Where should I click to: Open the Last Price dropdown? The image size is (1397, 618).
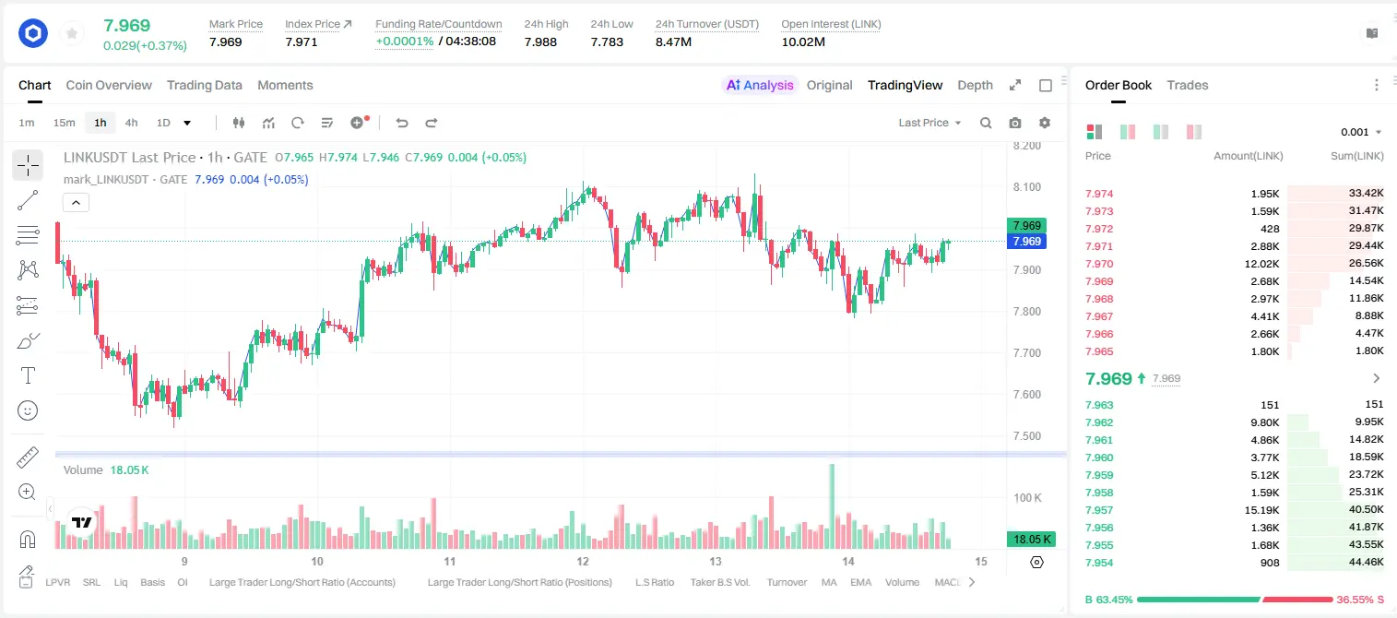coord(929,123)
